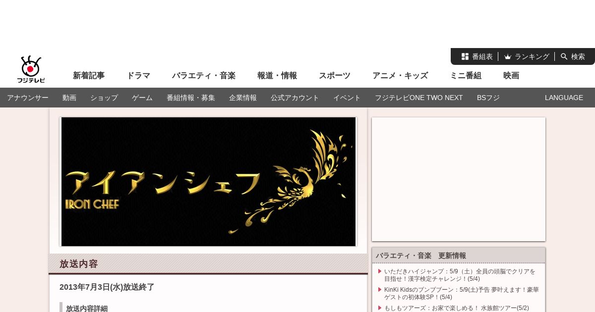Viewport: 595px width, 312px height.
Task: Open もしもツアーズ 水族館ツアー link
Action: pyautogui.click(x=457, y=308)
